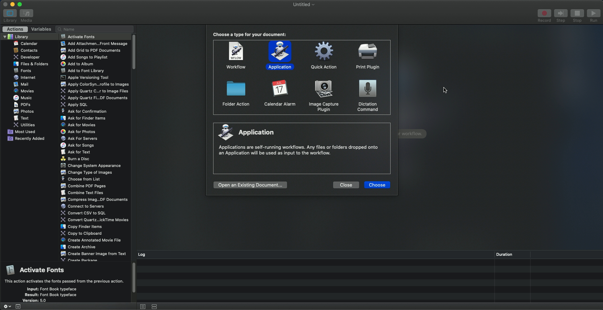The height and width of the screenshot is (310, 603).
Task: Select the Image Capture Plugin icon
Action: pyautogui.click(x=323, y=88)
